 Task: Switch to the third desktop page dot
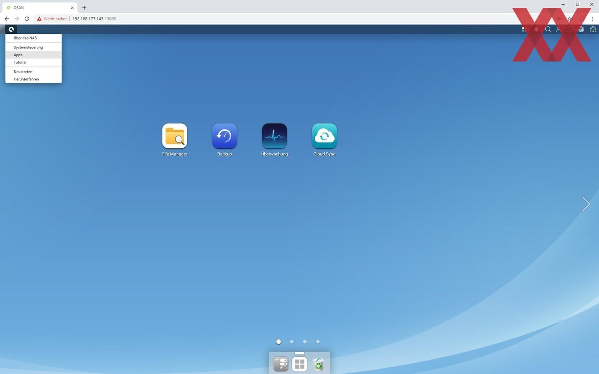tap(305, 341)
